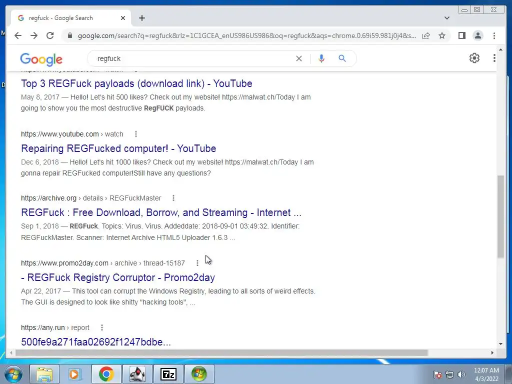The width and height of the screenshot is (512, 384).
Task: Open the Windows logo taskbar app
Action: point(199,374)
